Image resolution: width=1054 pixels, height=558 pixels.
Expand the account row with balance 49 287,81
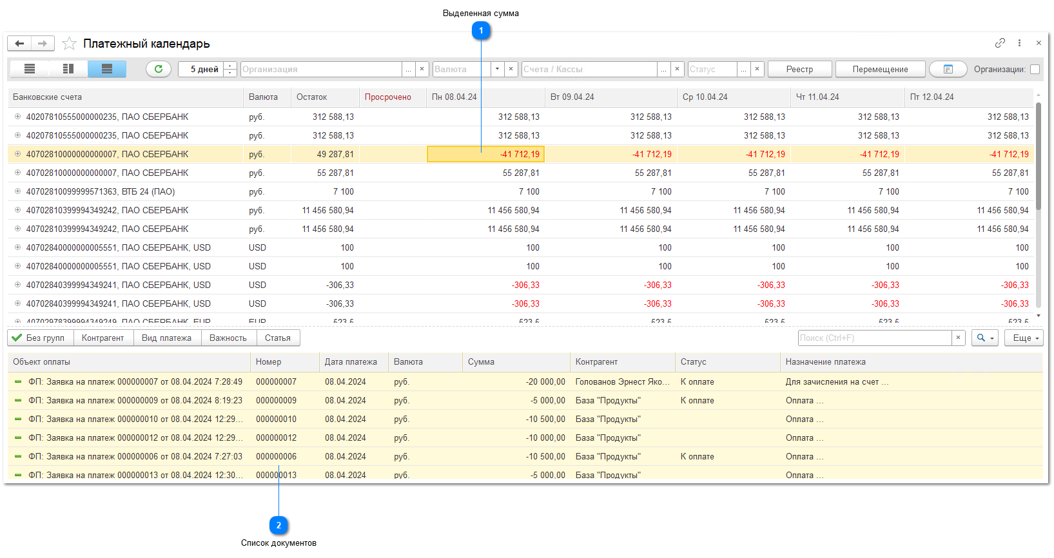[17, 154]
